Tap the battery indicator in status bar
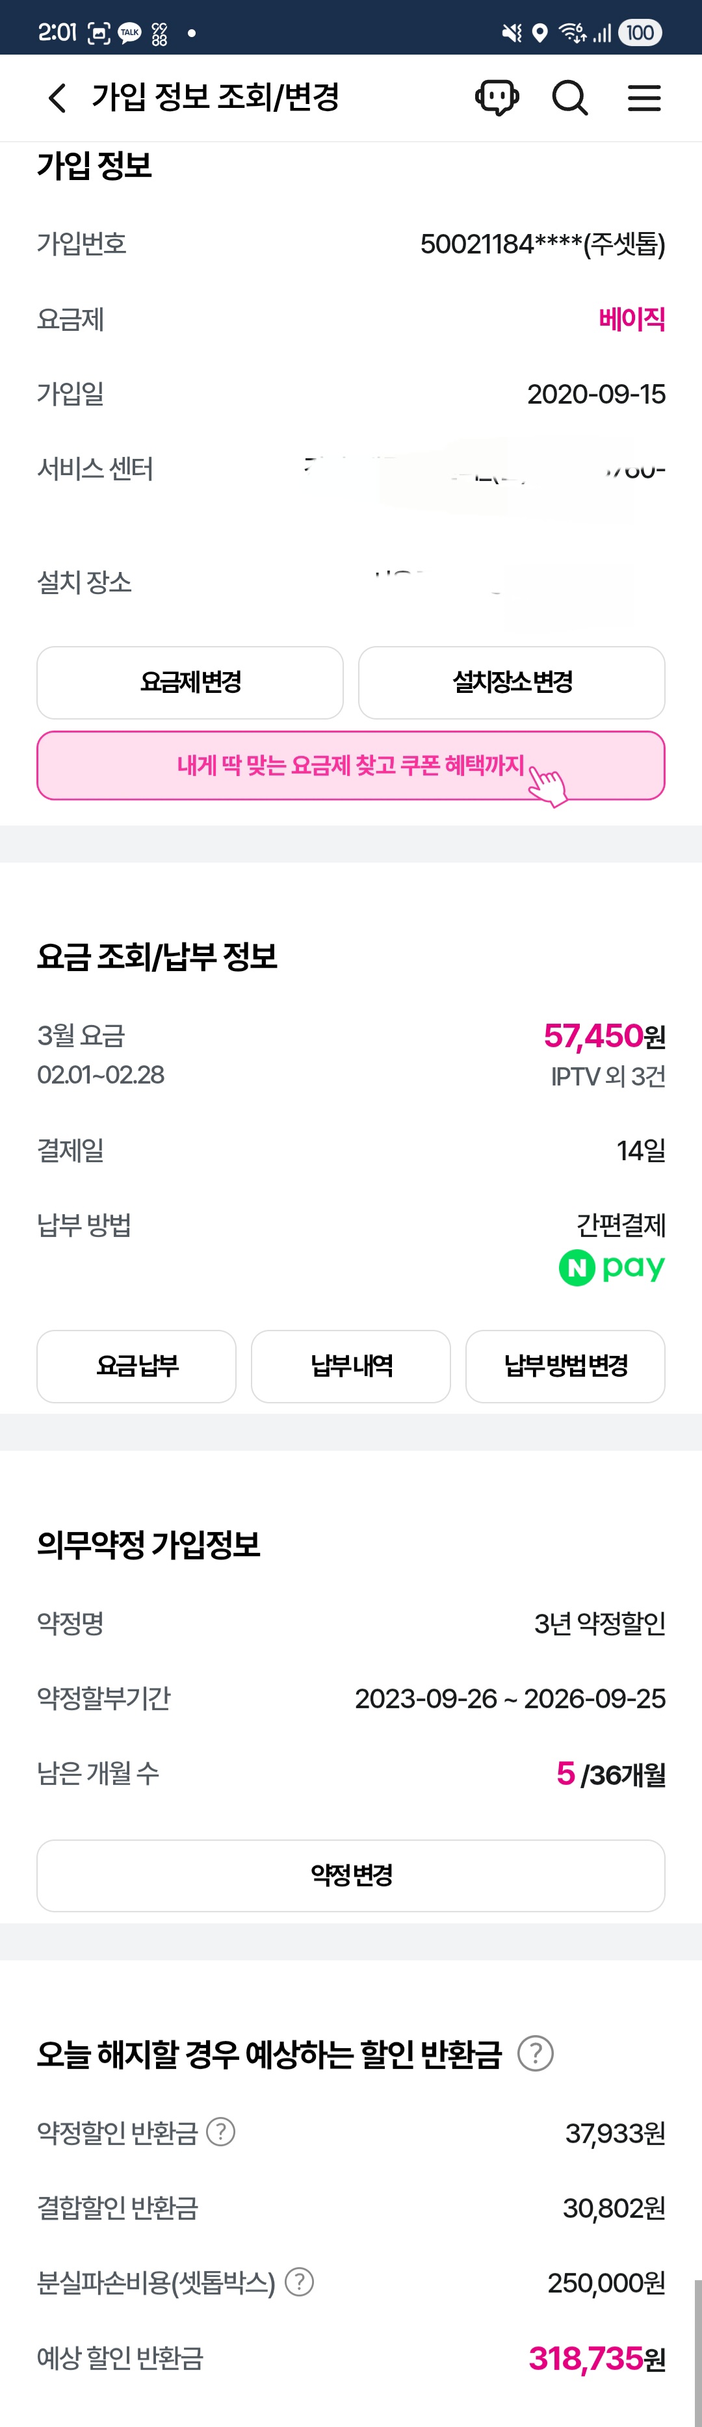702x2427 pixels. coord(641,33)
